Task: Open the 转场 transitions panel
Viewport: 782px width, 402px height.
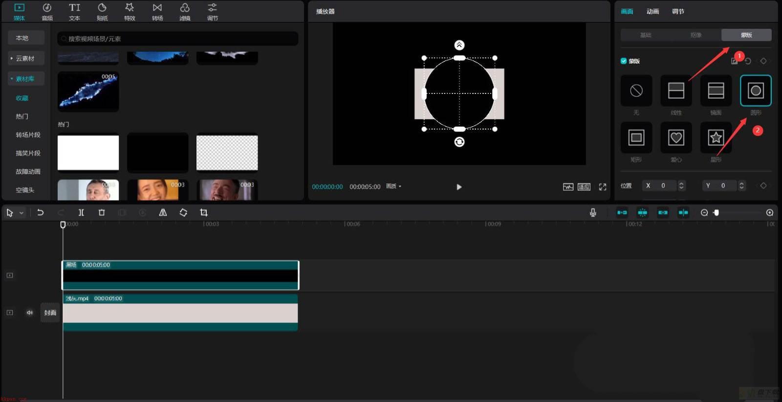Action: click(157, 12)
